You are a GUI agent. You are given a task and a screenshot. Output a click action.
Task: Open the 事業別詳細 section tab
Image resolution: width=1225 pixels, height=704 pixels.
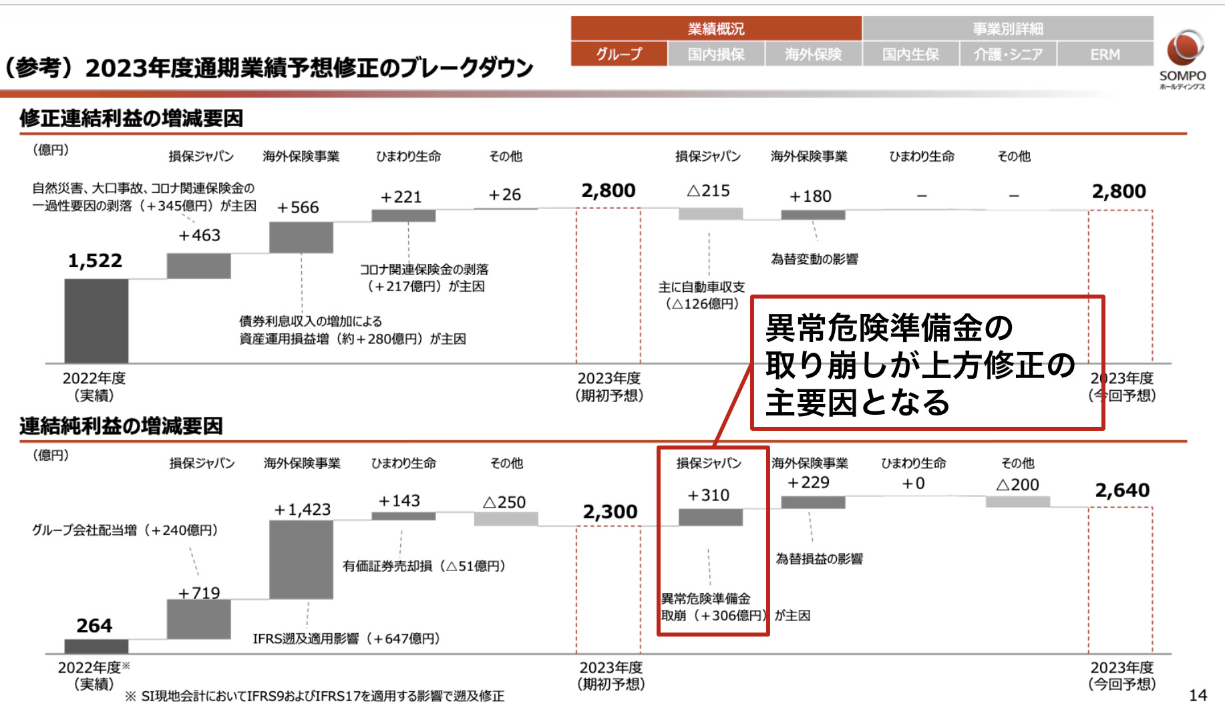pyautogui.click(x=1007, y=29)
